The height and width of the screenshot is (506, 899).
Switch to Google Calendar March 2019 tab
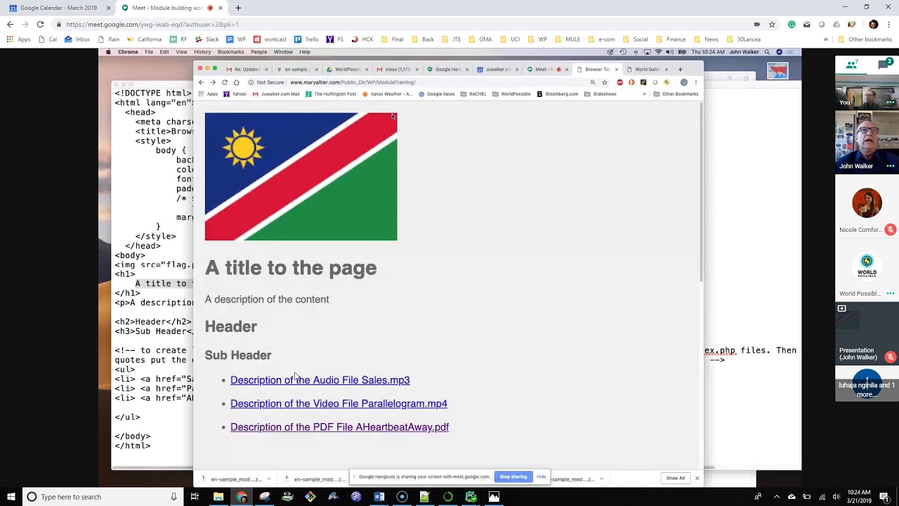[59, 8]
